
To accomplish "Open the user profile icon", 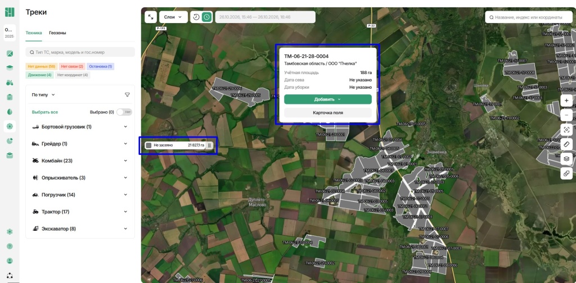I will (x=10, y=261).
